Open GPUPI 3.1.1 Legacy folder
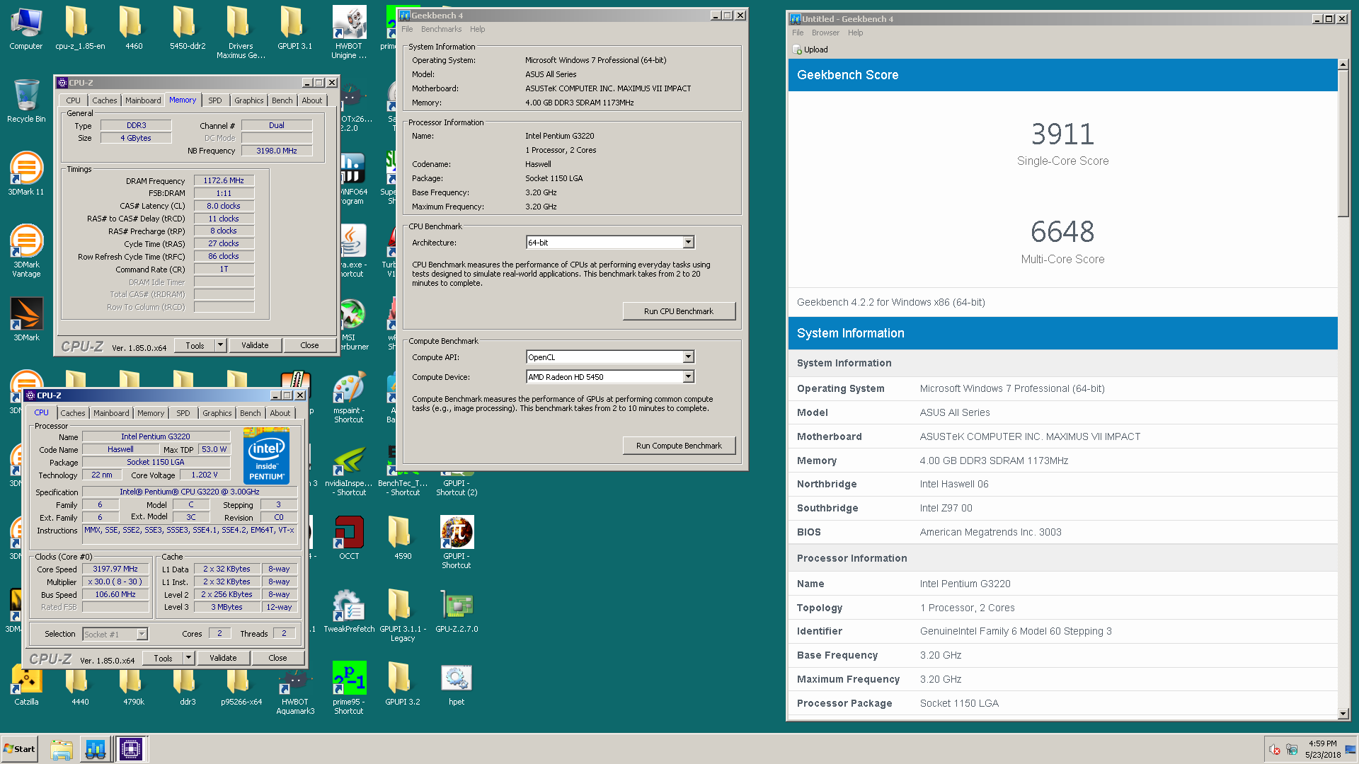The height and width of the screenshot is (764, 1359). 403,615
